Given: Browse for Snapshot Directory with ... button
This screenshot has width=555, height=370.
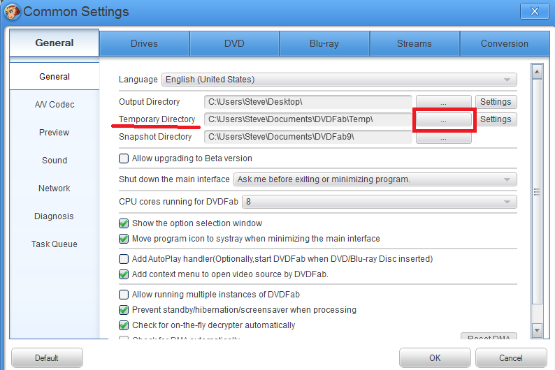Looking at the screenshot, I should click(x=443, y=138).
